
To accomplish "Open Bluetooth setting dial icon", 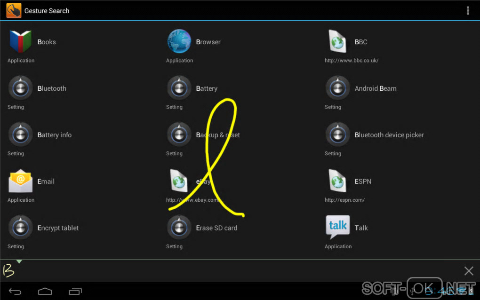I will coord(21,88).
